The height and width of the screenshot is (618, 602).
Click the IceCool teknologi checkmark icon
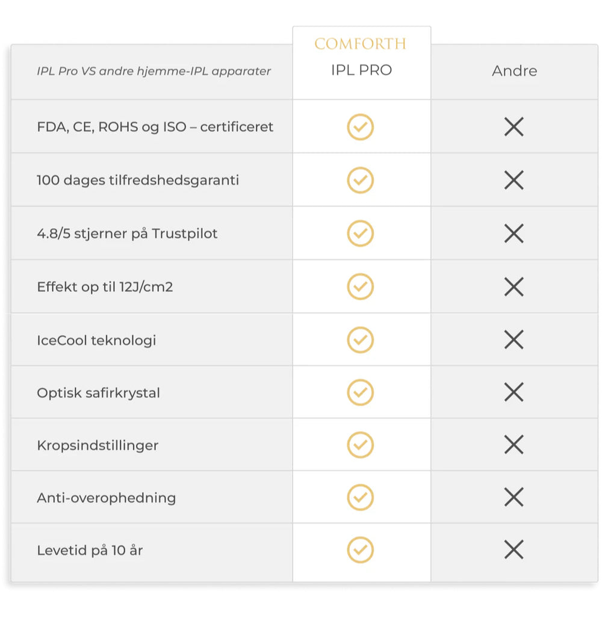tap(360, 340)
